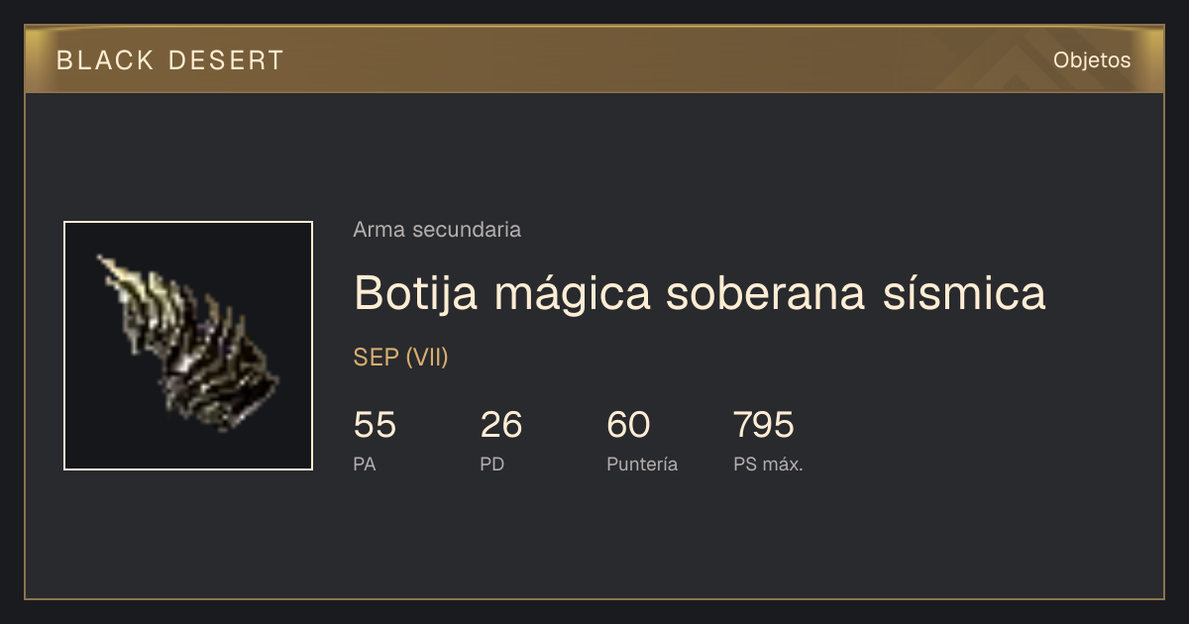Viewport: 1189px width, 624px height.
Task: Click the Puntería stat label
Action: (642, 464)
